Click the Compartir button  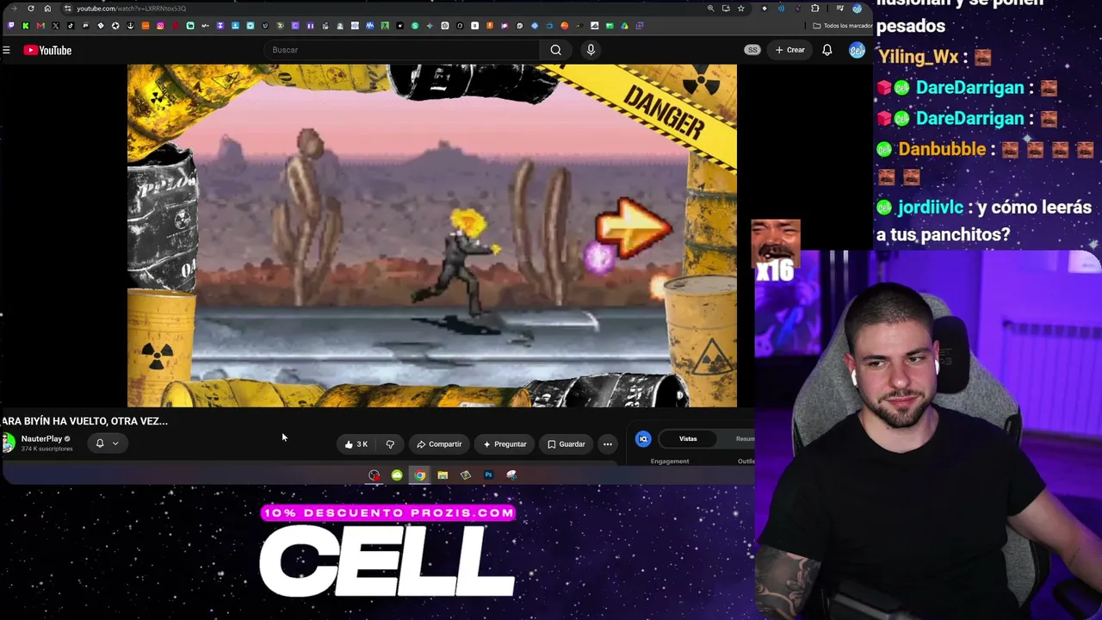tap(439, 444)
